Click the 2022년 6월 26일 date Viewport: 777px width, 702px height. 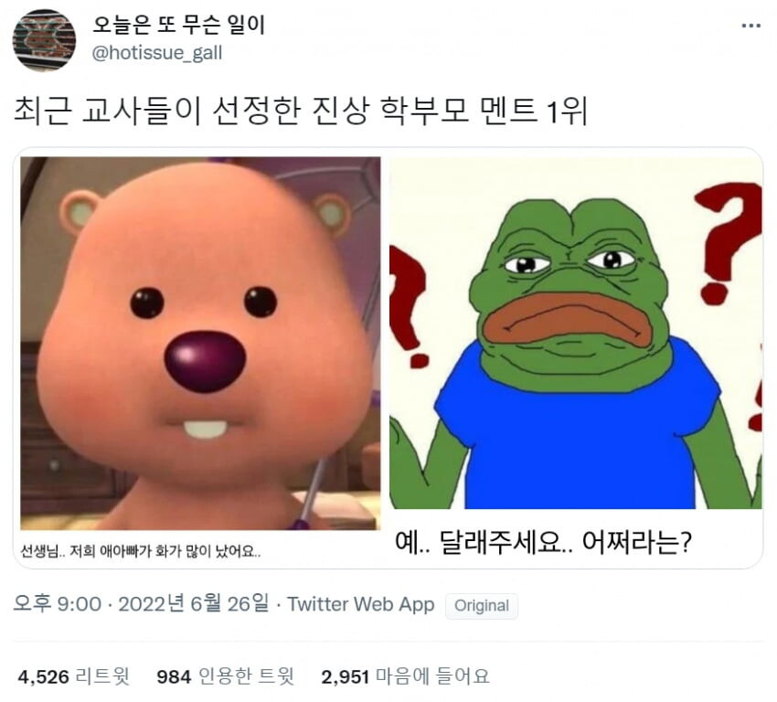coord(194,604)
